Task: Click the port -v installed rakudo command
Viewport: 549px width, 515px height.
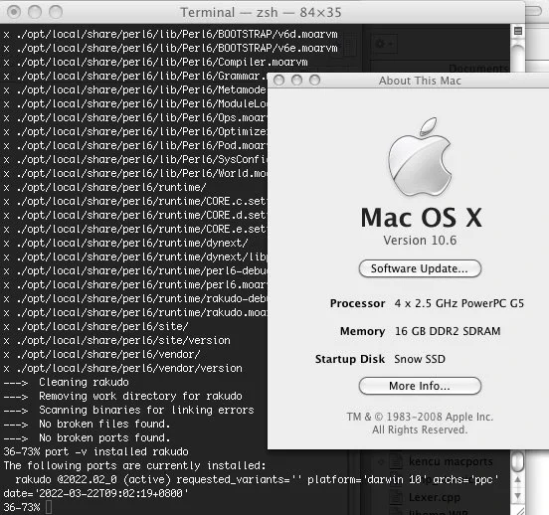Action: pos(117,451)
